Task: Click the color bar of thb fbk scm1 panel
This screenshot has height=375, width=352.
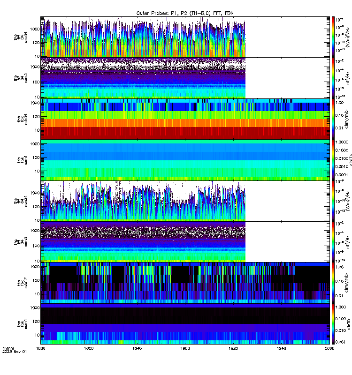Action: [333, 160]
